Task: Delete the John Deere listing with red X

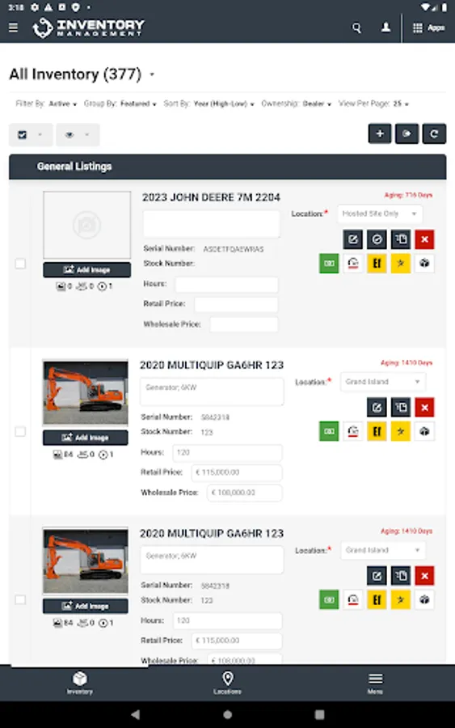Action: click(x=424, y=239)
